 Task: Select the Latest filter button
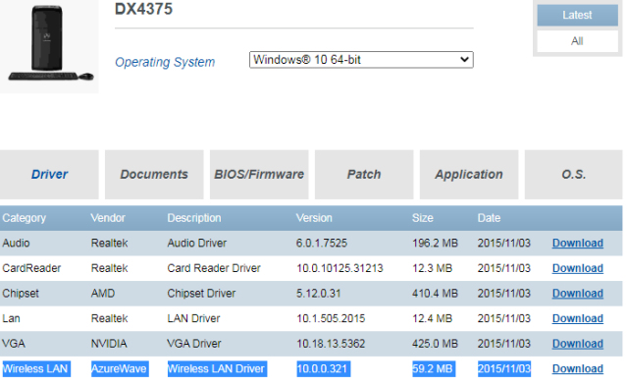pyautogui.click(x=577, y=15)
